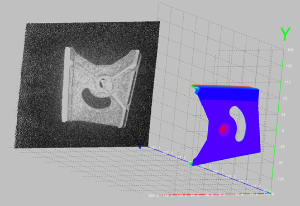Click the -45 Y axis tick label
This screenshot has width=300, height=206.
click(281, 147)
